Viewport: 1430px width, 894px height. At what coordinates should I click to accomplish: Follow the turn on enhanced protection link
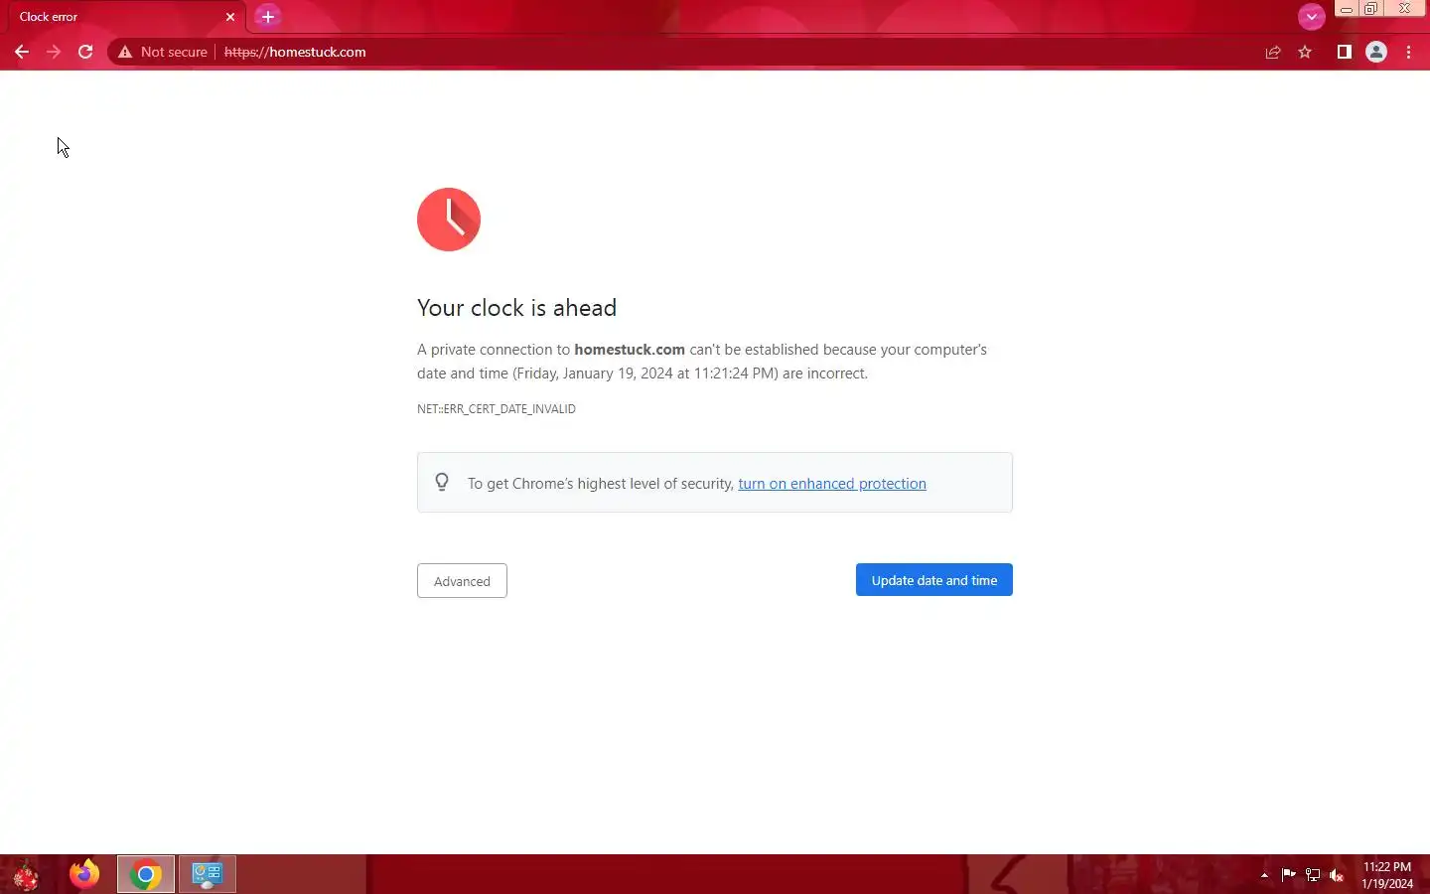pyautogui.click(x=832, y=484)
